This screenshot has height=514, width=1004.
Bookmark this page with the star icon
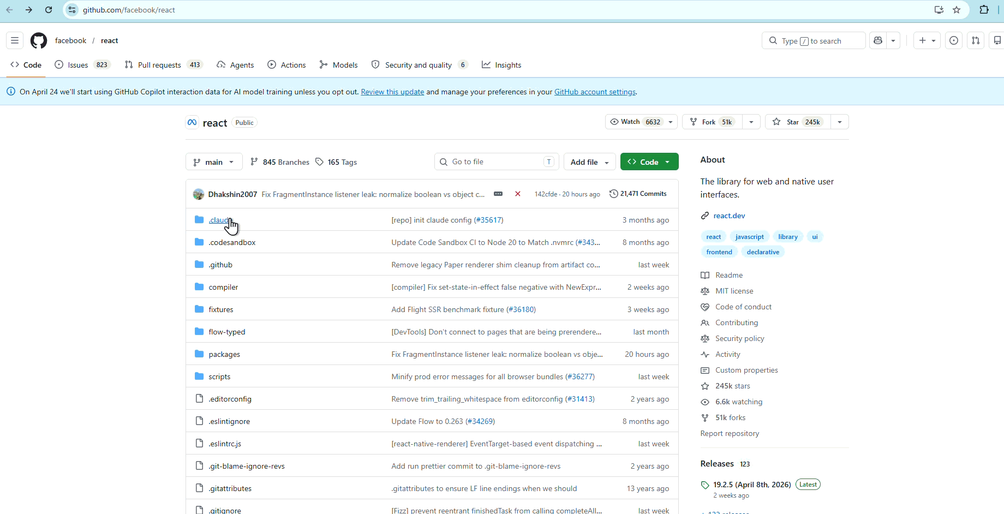tap(957, 10)
